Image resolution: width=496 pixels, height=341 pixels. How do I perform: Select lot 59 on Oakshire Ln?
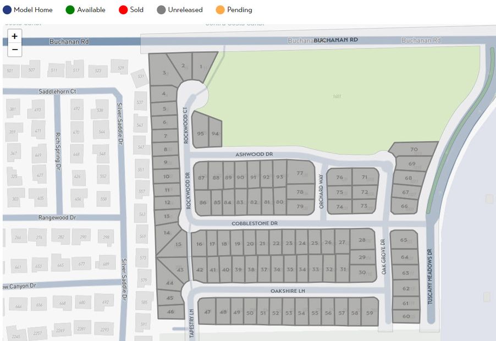pos(370,312)
